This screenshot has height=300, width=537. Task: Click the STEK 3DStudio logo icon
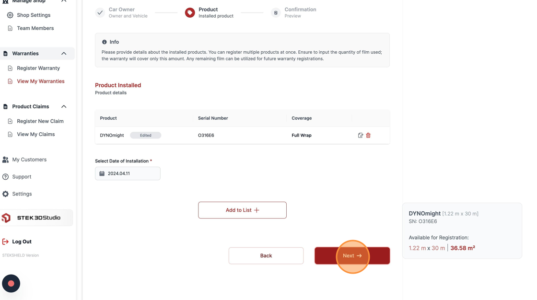(x=6, y=218)
